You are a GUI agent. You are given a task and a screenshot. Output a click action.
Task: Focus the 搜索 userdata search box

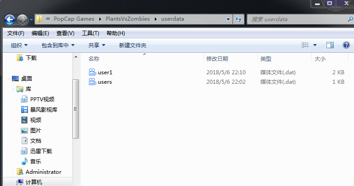pyautogui.click(x=298, y=19)
